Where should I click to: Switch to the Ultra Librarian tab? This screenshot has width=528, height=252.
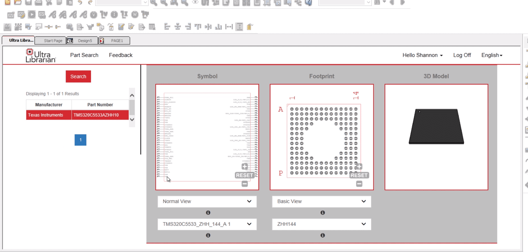coord(18,40)
